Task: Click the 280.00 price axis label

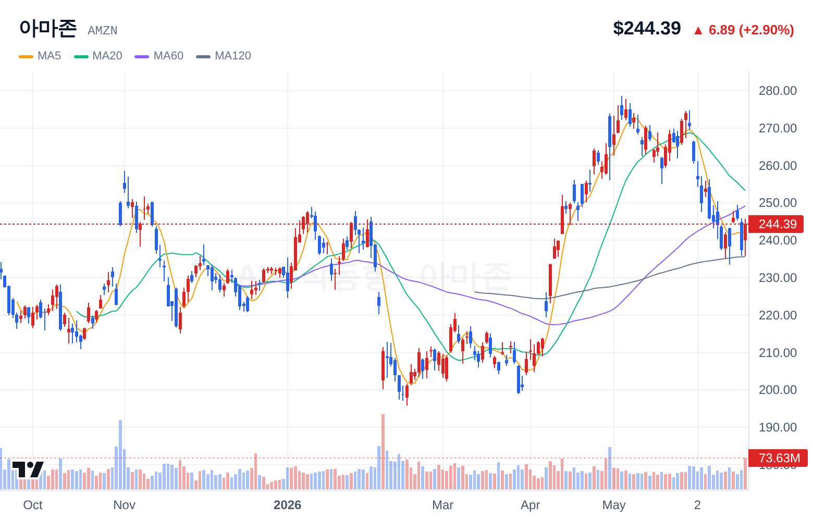Action: coord(778,91)
